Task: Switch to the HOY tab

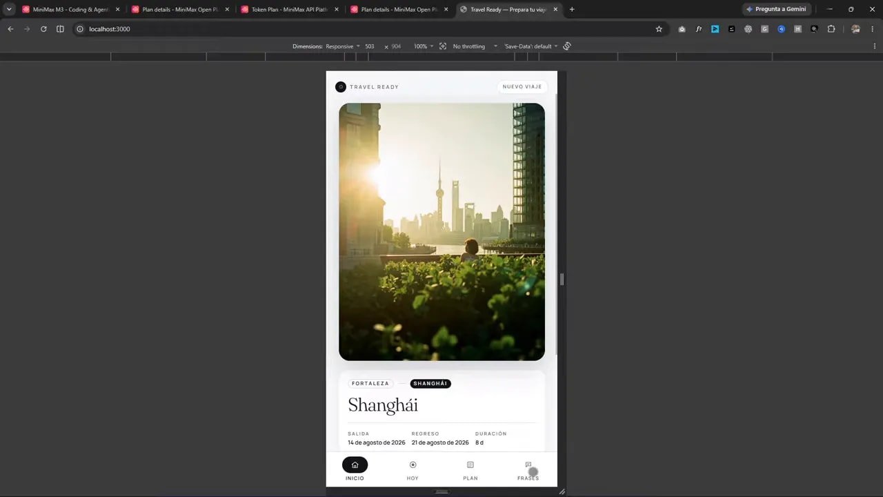Action: (x=413, y=469)
